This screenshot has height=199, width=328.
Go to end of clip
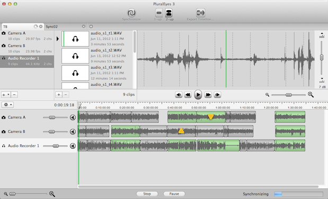(218, 95)
